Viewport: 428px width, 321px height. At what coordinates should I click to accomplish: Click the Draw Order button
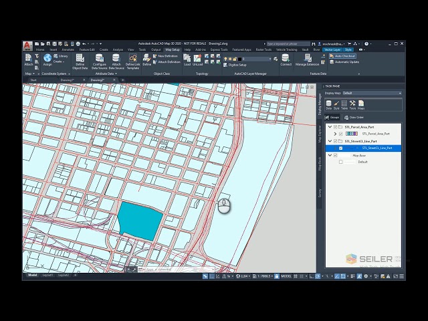point(354,118)
